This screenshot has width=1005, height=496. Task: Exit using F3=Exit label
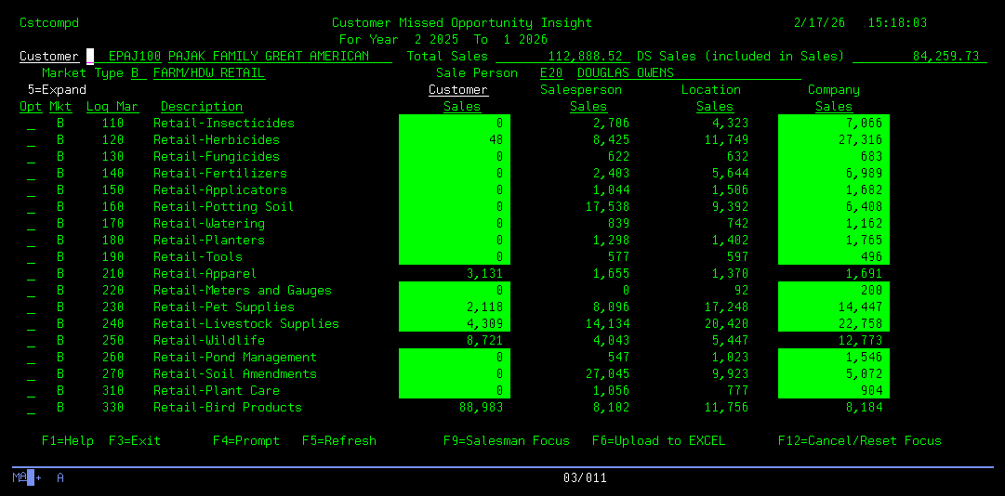134,441
